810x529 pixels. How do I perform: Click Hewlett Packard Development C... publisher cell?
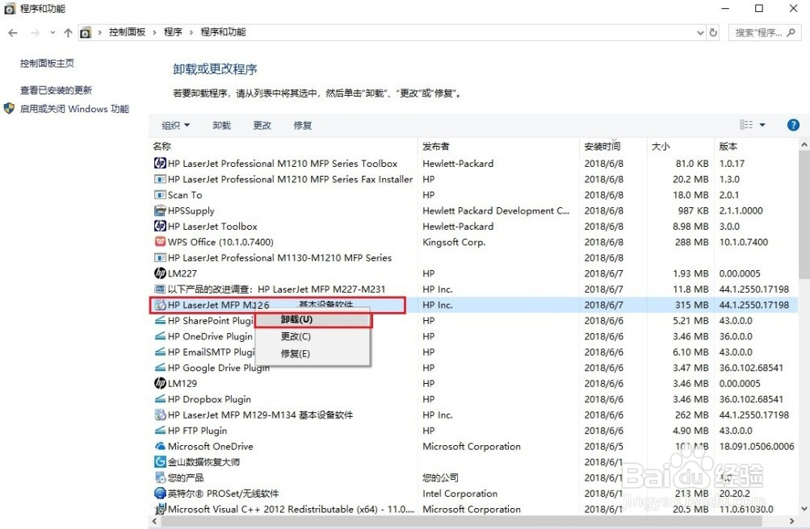click(496, 211)
